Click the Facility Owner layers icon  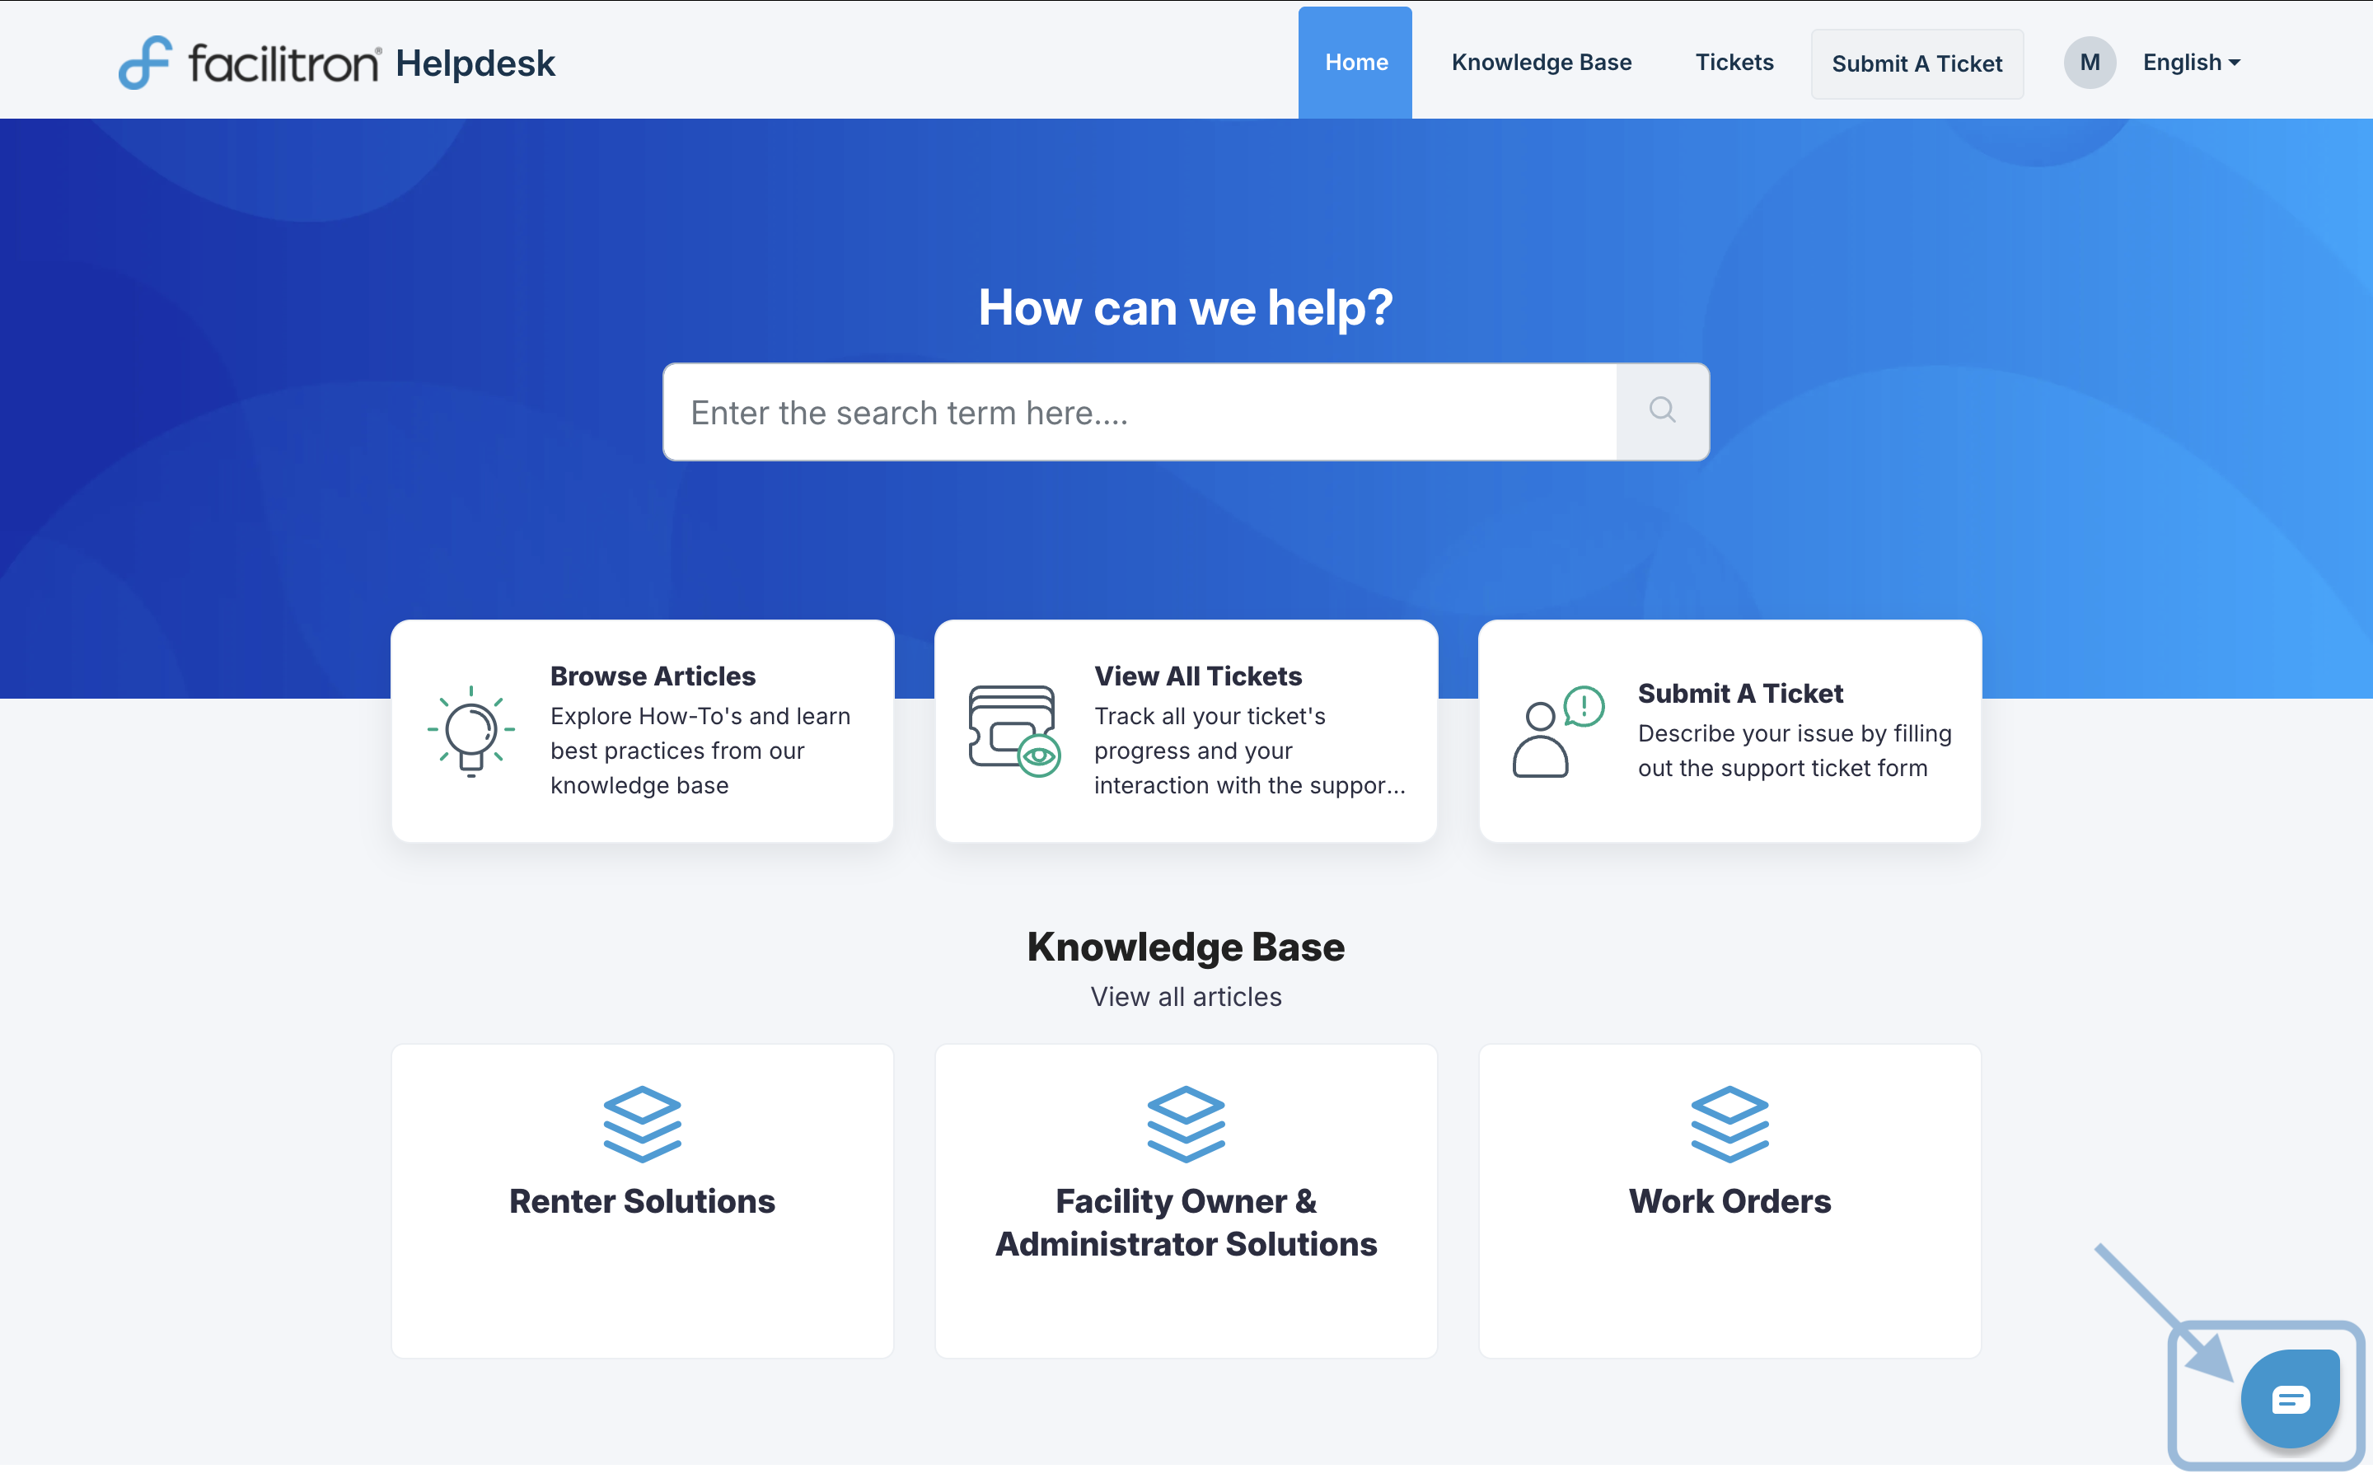tap(1186, 1124)
